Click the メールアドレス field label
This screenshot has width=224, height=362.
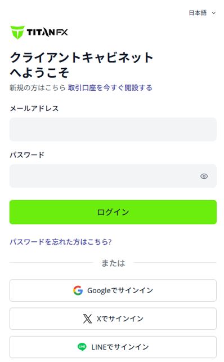[x=34, y=108]
